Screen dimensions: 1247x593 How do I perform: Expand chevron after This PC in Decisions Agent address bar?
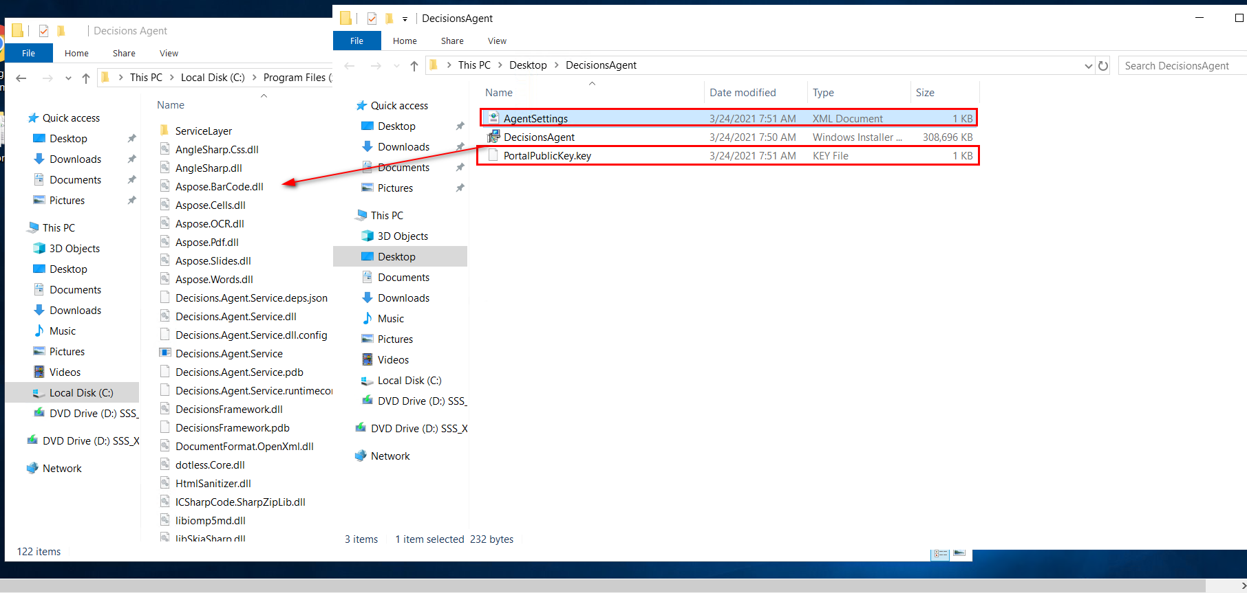171,78
